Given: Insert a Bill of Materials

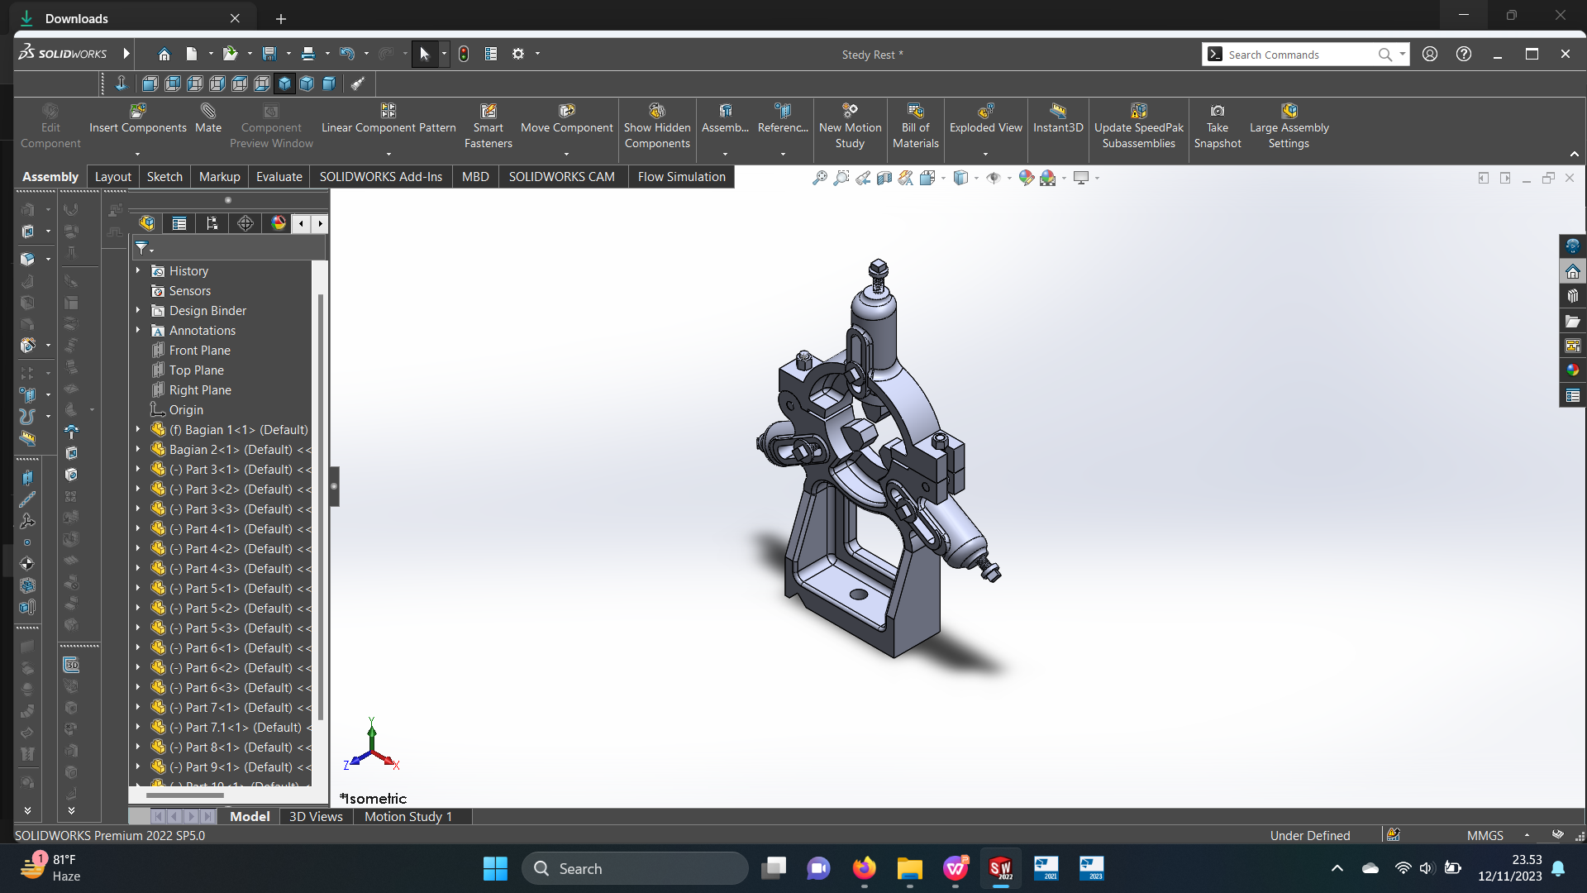Looking at the screenshot, I should click(x=915, y=126).
